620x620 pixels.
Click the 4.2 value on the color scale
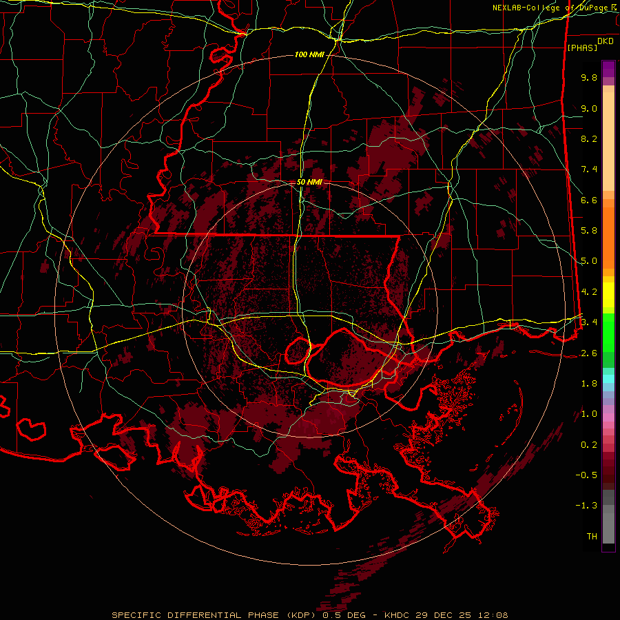pos(589,292)
